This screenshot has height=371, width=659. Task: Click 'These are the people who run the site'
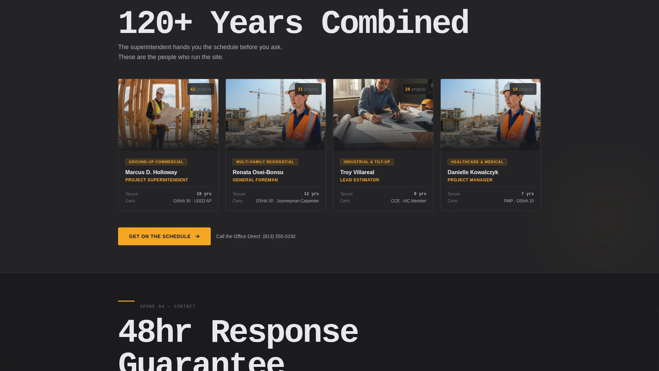171,57
